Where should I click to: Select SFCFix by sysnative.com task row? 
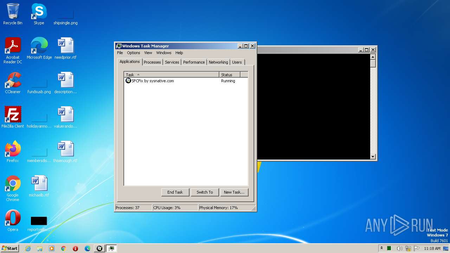pos(186,81)
